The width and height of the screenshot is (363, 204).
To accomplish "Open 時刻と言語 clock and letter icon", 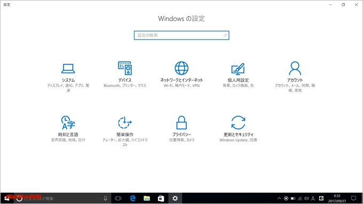I will coord(68,122).
